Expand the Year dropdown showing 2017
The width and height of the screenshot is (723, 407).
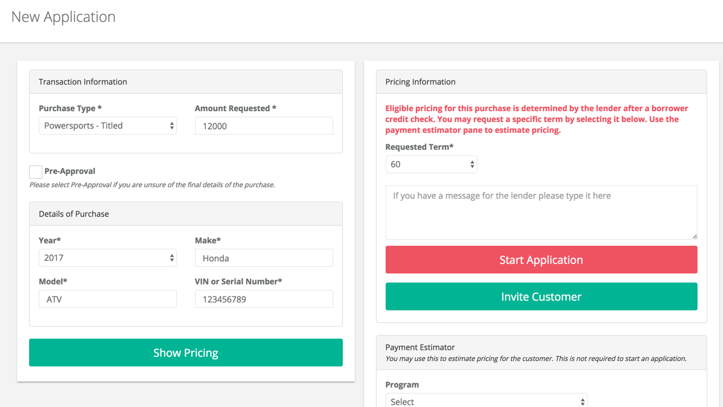tap(107, 258)
